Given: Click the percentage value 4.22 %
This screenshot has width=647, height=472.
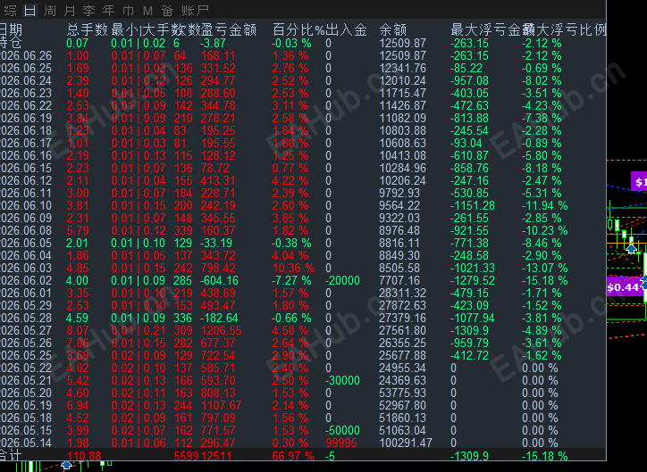Looking at the screenshot, I should click(x=290, y=180).
